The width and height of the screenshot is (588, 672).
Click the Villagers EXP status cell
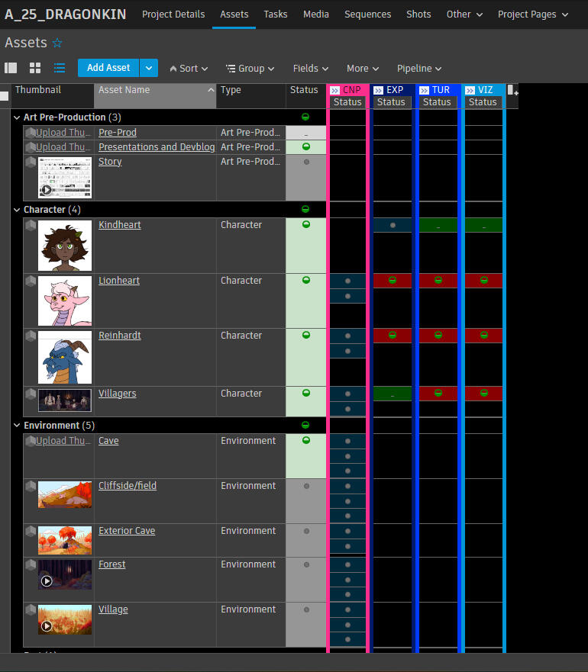click(x=393, y=394)
